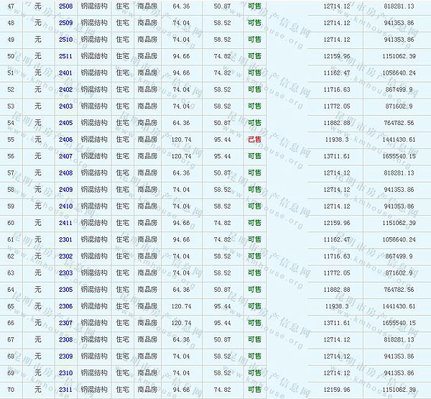Click room 2509 link
The image size is (431, 399).
click(65, 22)
